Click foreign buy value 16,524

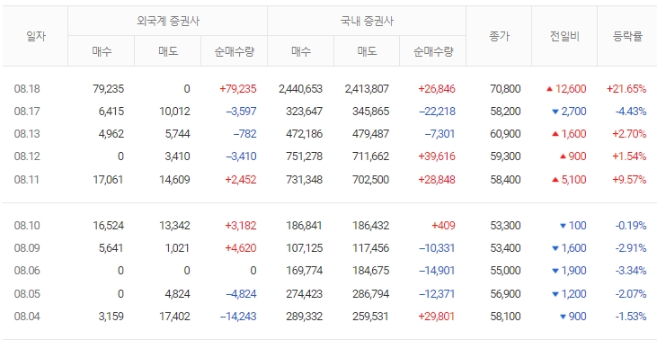(108, 226)
